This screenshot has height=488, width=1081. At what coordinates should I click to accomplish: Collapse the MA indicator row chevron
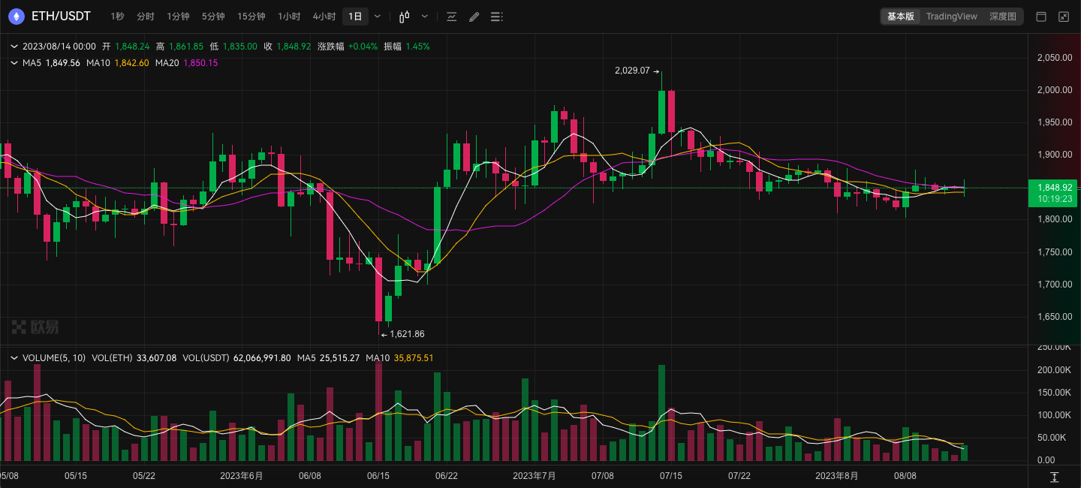coord(14,63)
